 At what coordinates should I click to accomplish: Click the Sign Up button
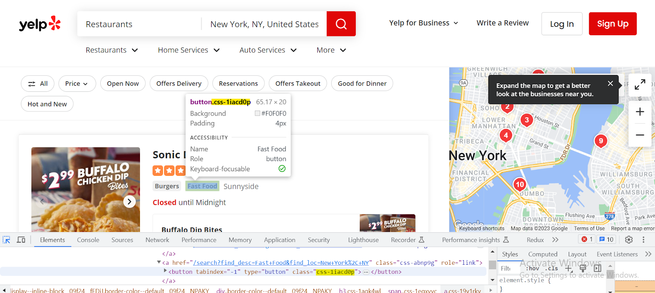(613, 24)
